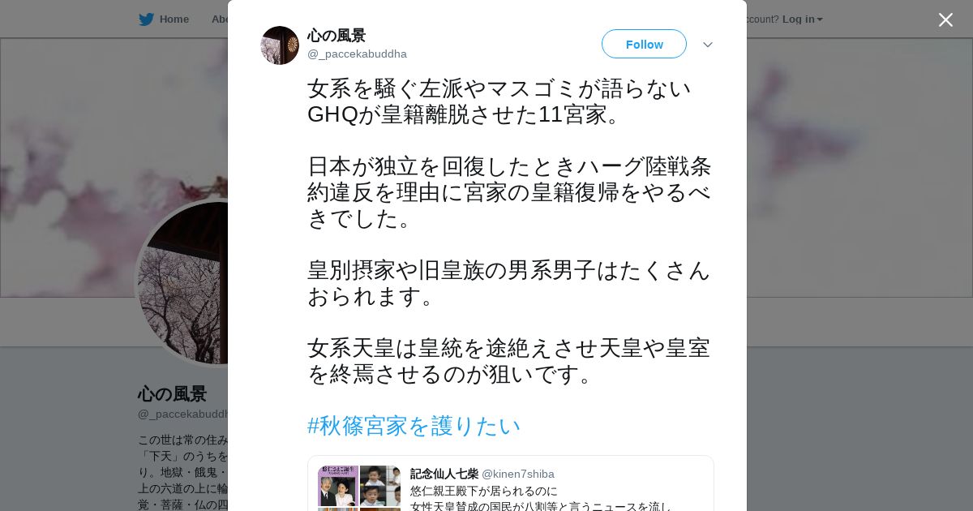
Task: Go to the Home menu item
Action: (174, 19)
